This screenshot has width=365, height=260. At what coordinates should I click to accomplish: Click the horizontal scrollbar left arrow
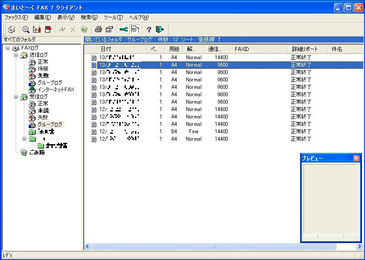[x=88, y=246]
